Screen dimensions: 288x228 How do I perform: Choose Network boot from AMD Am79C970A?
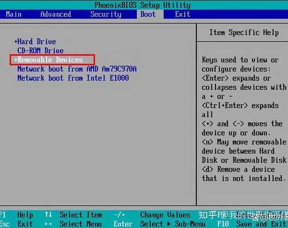[x=77, y=69]
